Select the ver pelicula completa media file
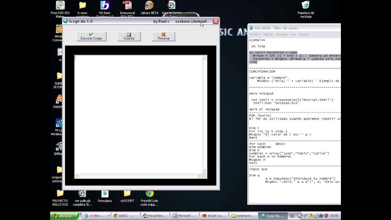391x220 pixels. pos(82,198)
